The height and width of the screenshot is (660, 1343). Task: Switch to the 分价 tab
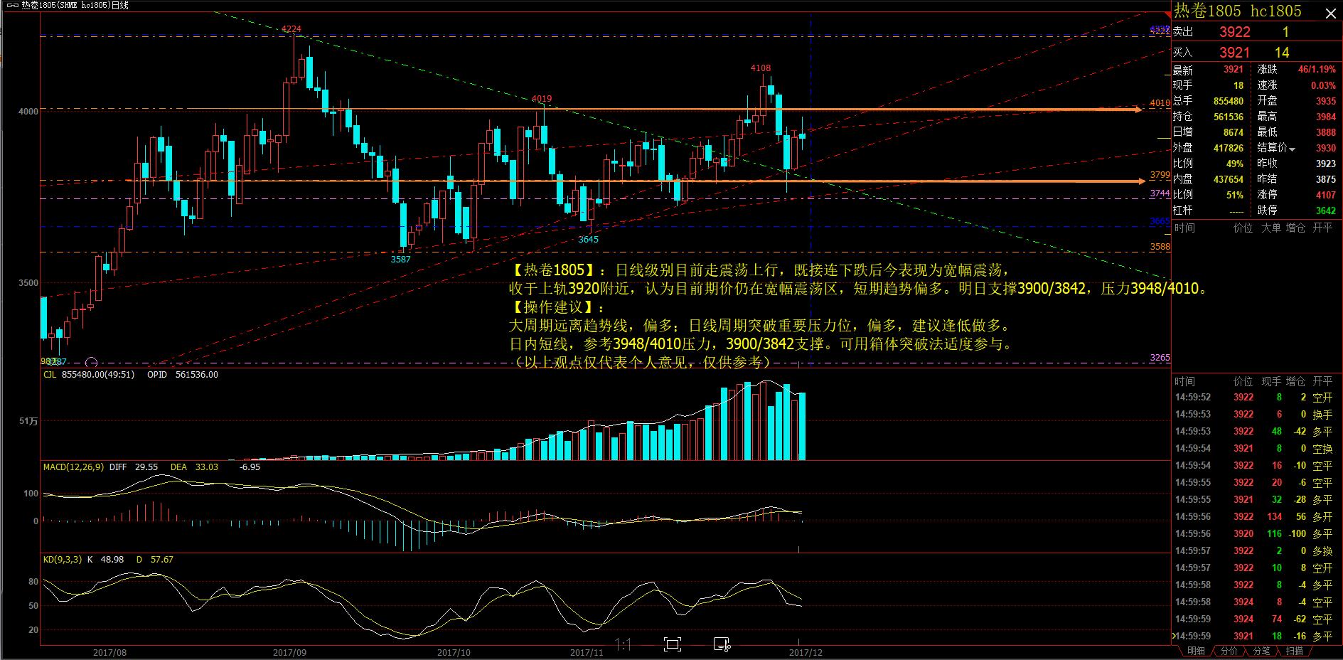coord(1229,651)
